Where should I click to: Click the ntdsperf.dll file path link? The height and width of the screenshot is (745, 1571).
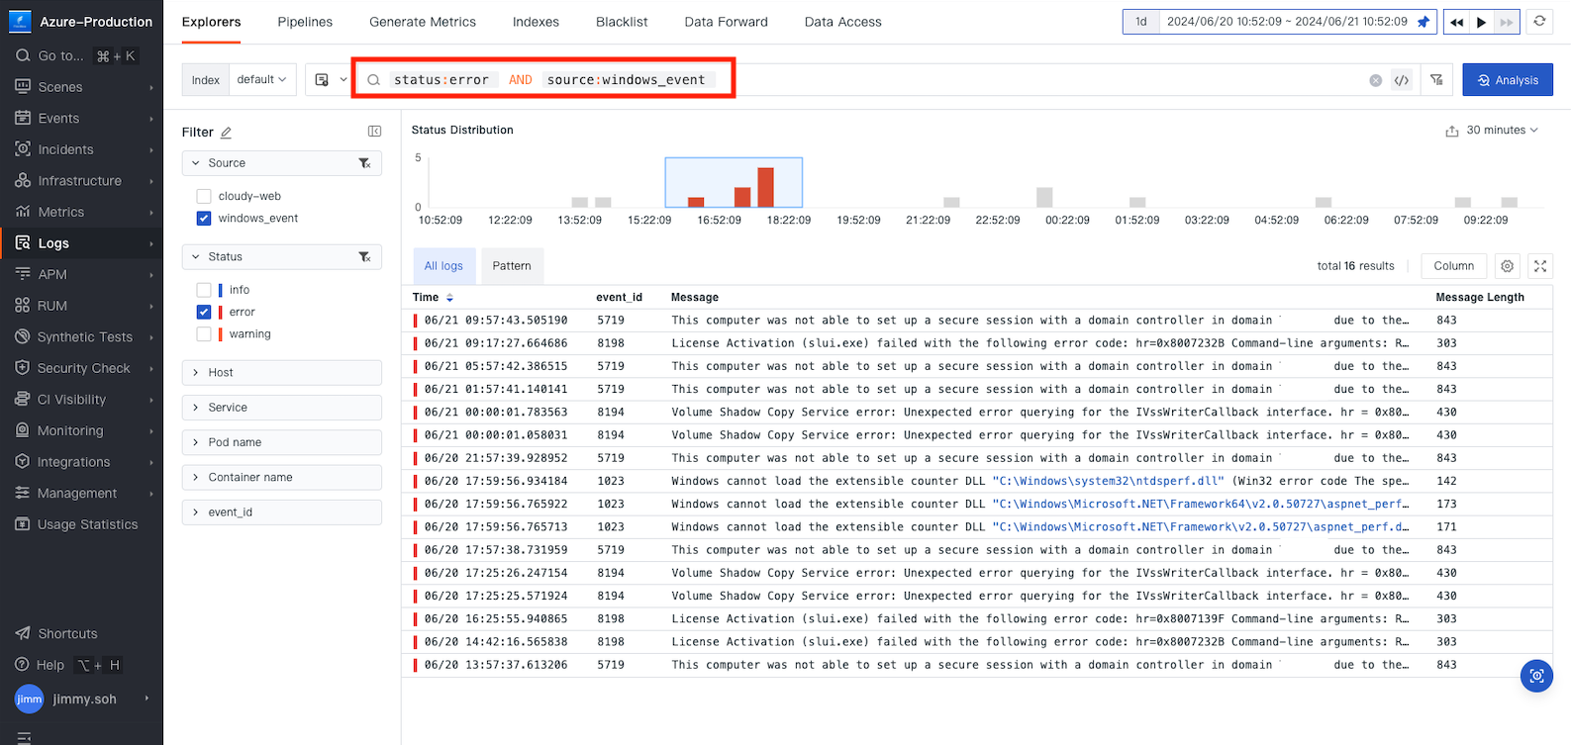pos(1108,481)
